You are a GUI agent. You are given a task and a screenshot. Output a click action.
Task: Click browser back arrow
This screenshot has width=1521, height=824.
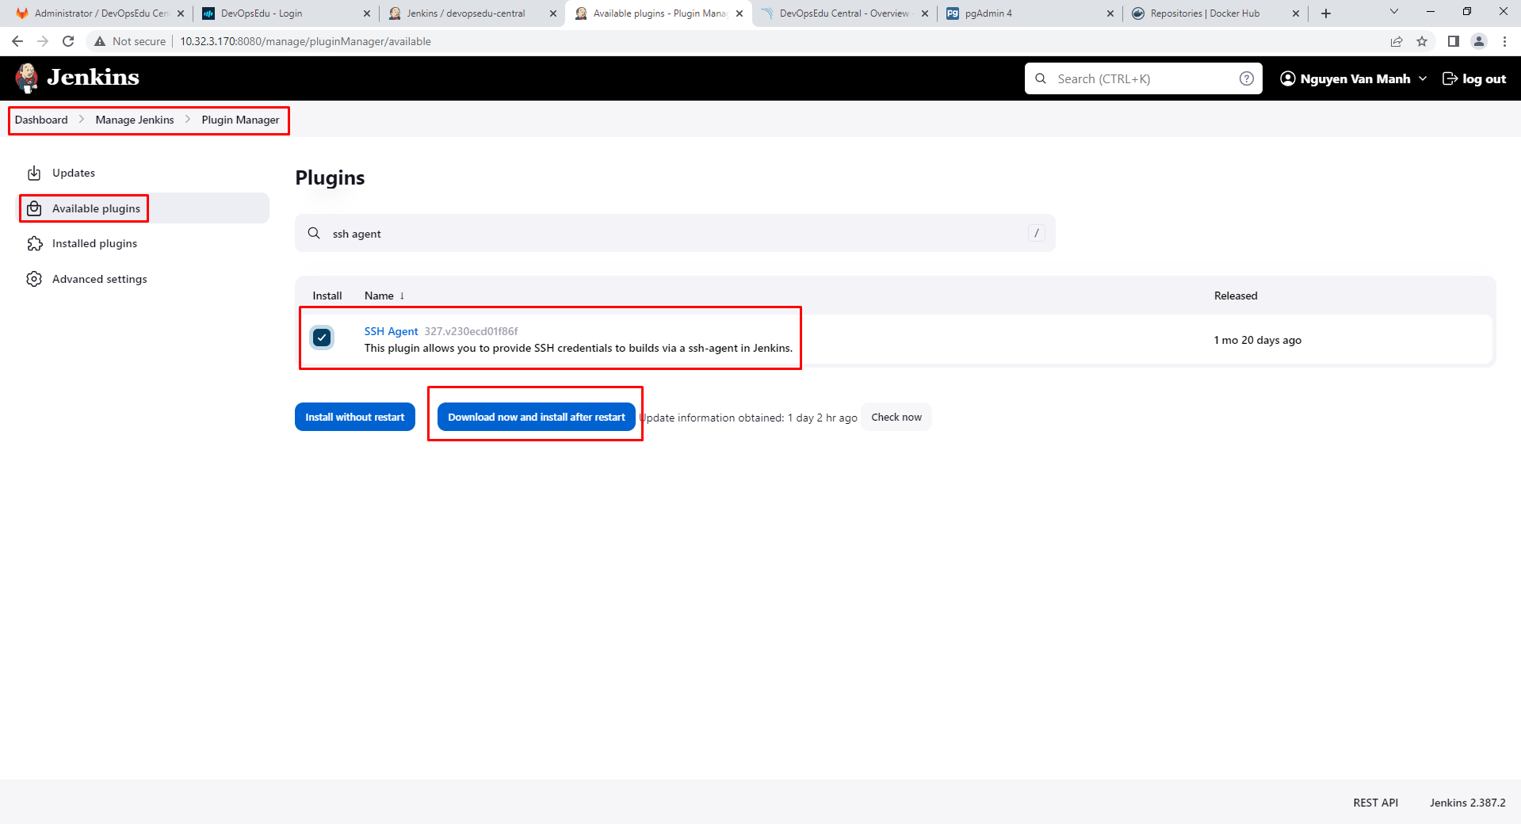click(x=17, y=41)
